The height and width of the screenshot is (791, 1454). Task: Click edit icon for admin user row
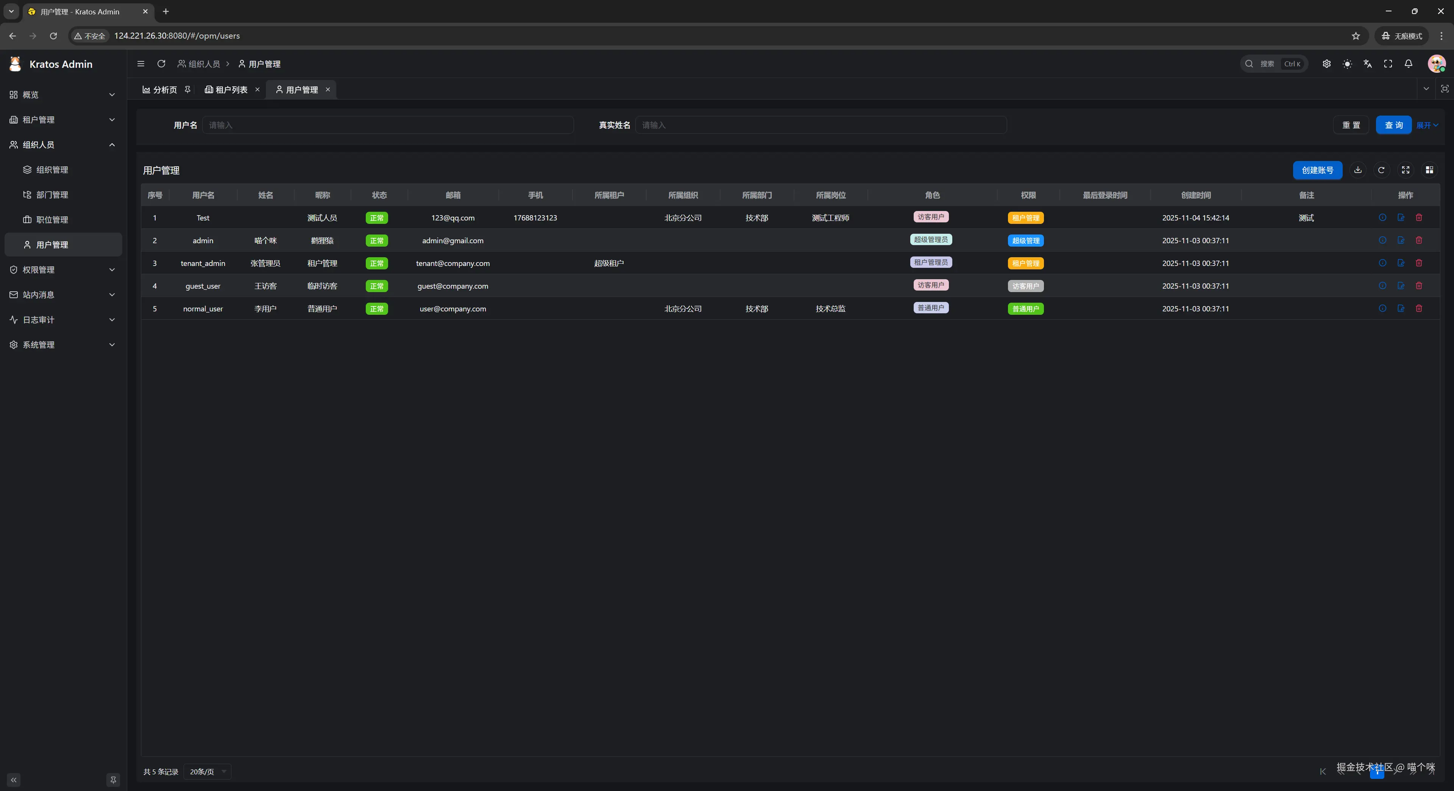(1400, 240)
